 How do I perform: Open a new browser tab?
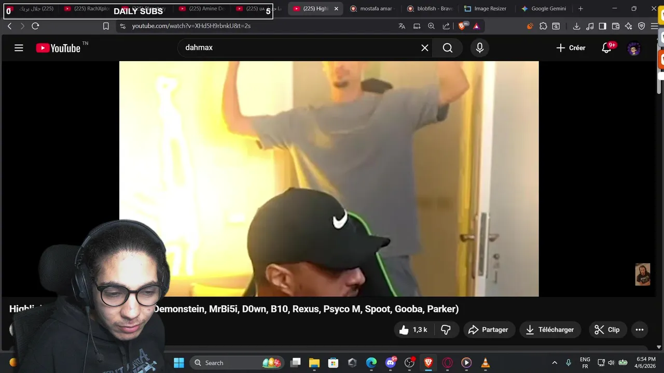pos(580,9)
